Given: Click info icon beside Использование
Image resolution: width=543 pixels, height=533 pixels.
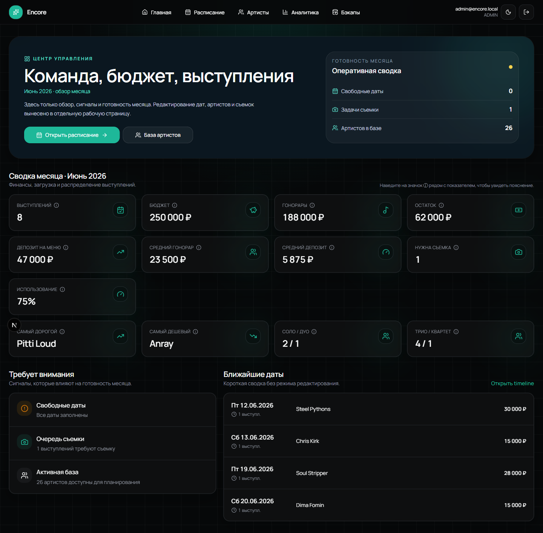Looking at the screenshot, I should (63, 289).
